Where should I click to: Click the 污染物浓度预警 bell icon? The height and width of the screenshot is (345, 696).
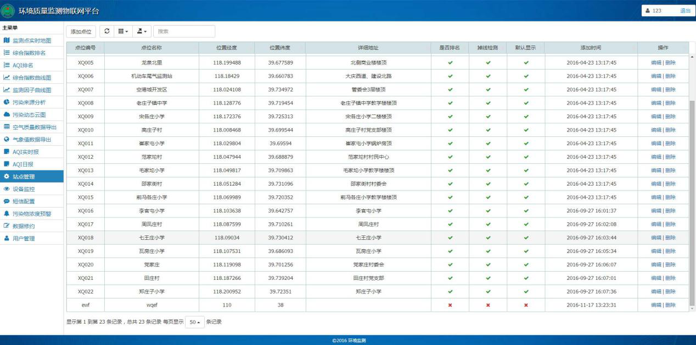pyautogui.click(x=7, y=214)
